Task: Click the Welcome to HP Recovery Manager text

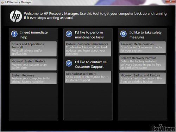Action: (x=95, y=15)
